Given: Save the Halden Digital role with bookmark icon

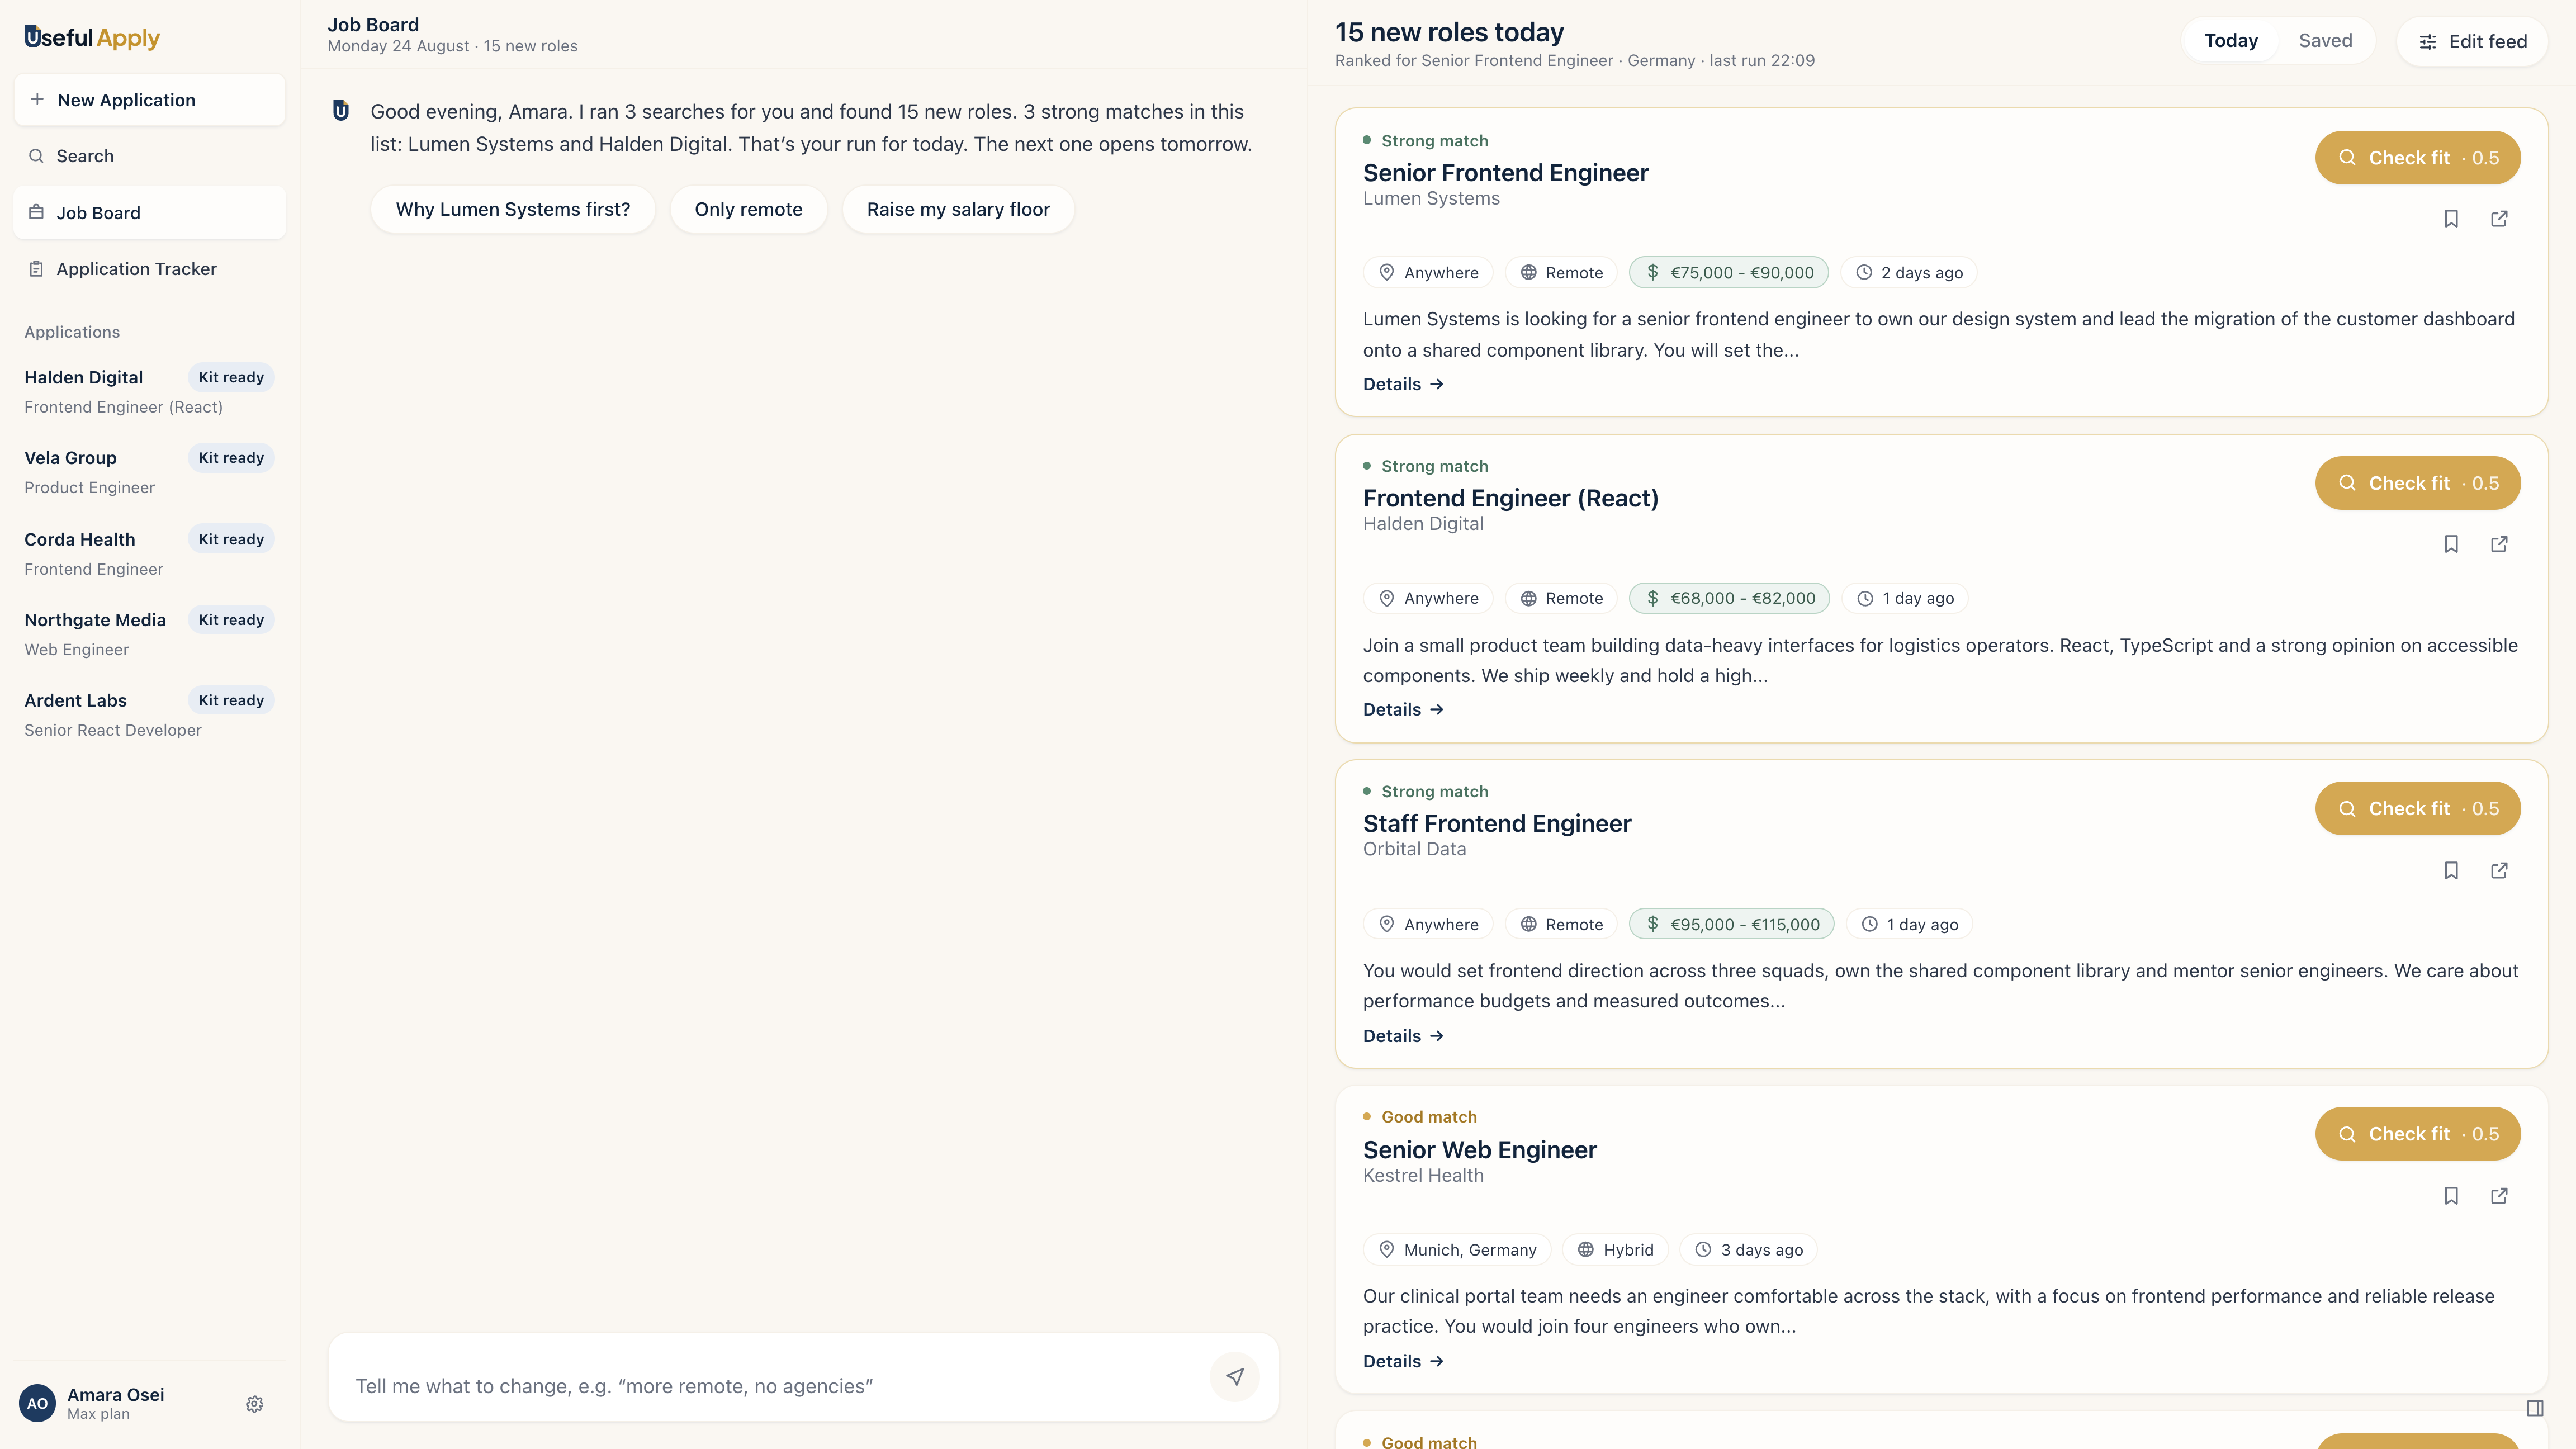Looking at the screenshot, I should click(2451, 544).
